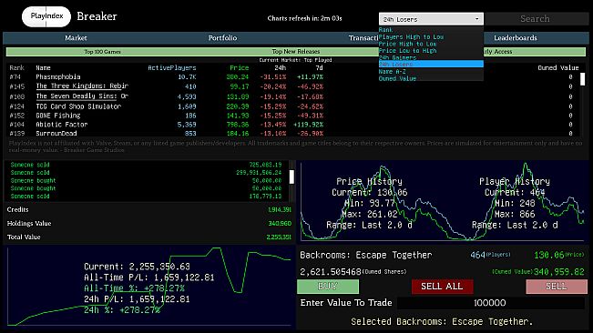593x333 pixels.
Task: Click the PlayIndex logo button
Action: click(x=46, y=16)
